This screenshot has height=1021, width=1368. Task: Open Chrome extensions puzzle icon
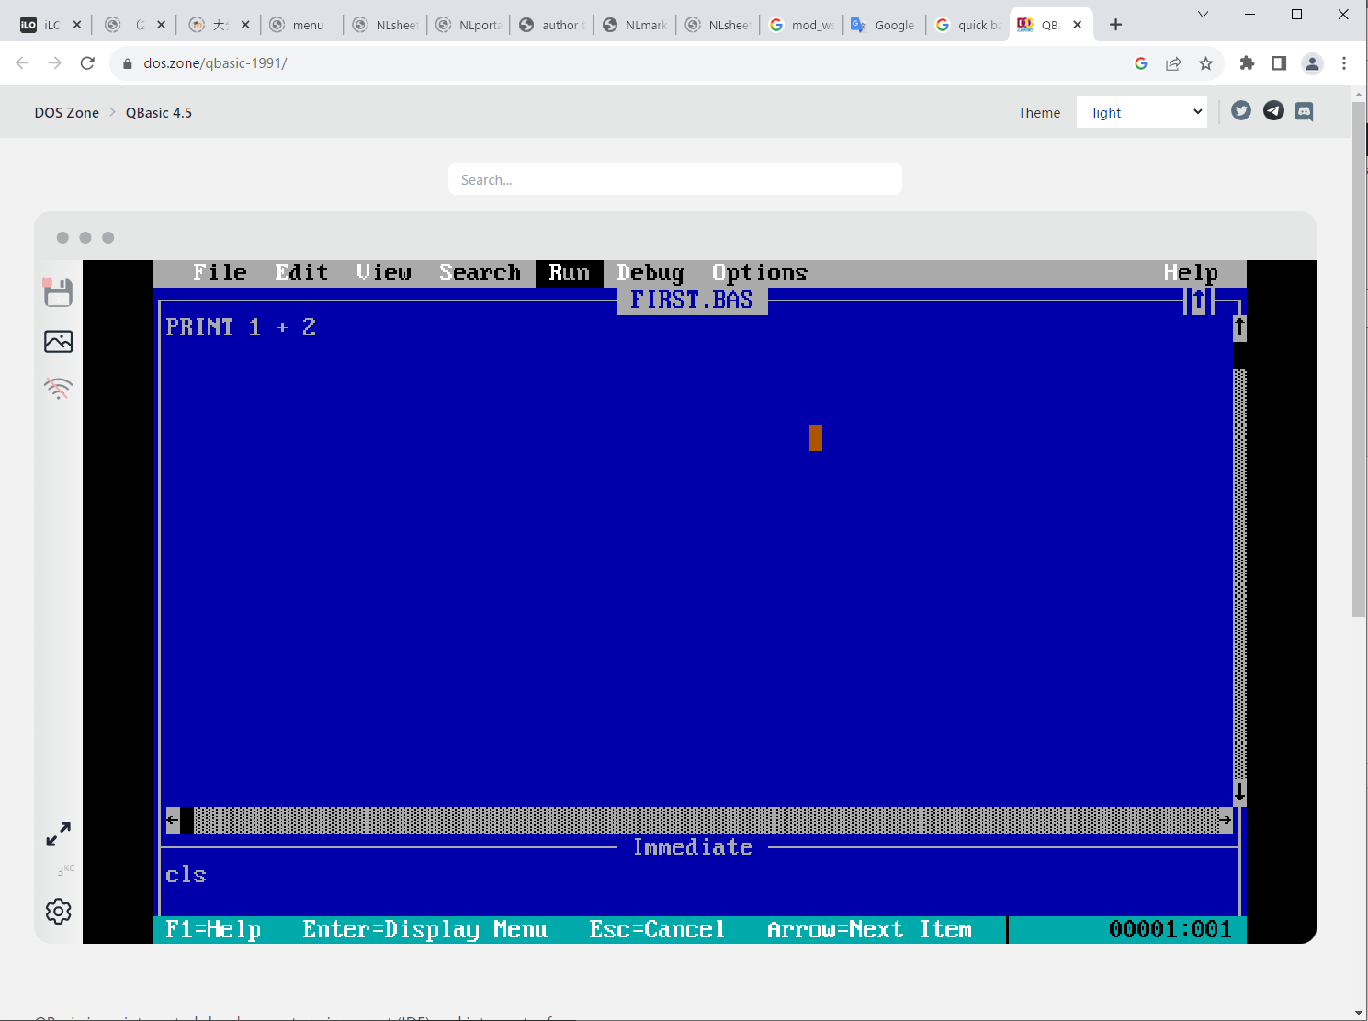tap(1247, 63)
